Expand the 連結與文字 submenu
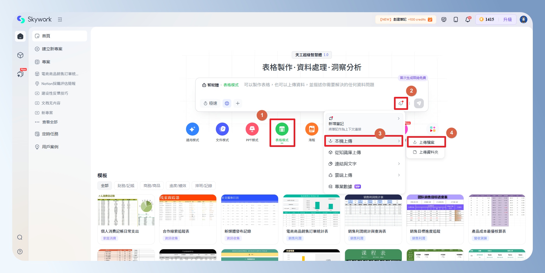 364,164
